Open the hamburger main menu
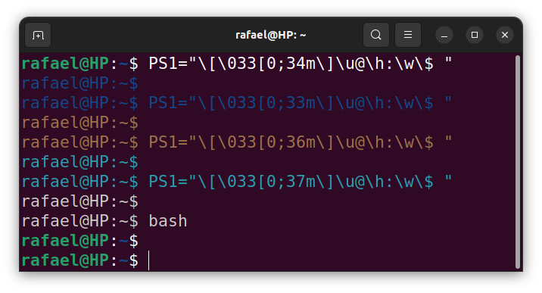 point(408,35)
